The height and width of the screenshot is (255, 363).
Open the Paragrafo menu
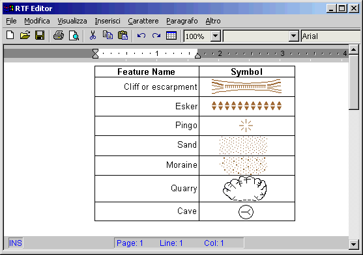point(182,21)
